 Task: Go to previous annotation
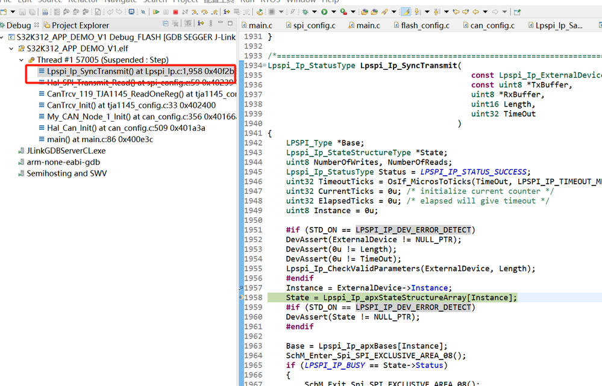(x=436, y=12)
